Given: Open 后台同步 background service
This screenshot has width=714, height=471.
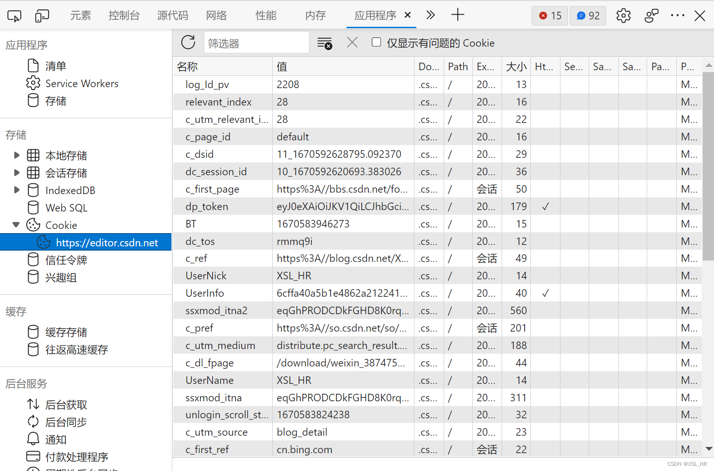Looking at the screenshot, I should pos(66,422).
